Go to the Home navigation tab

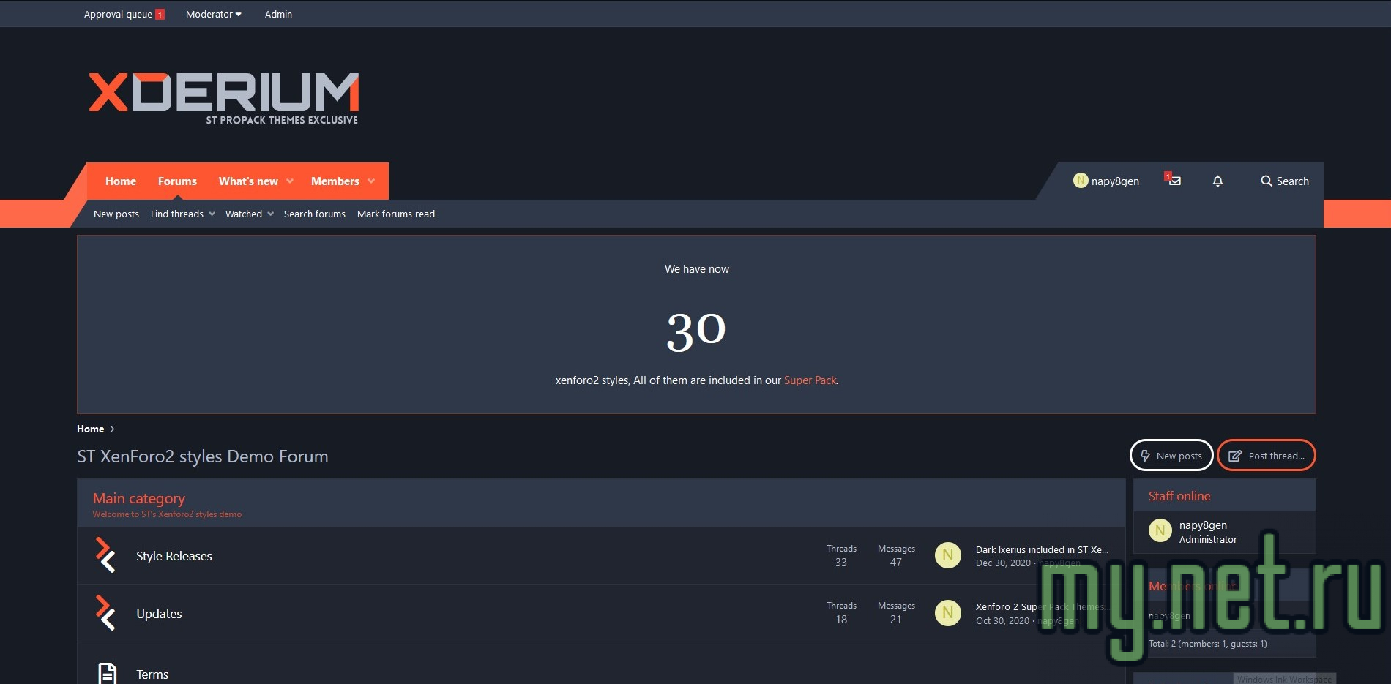[x=120, y=181]
